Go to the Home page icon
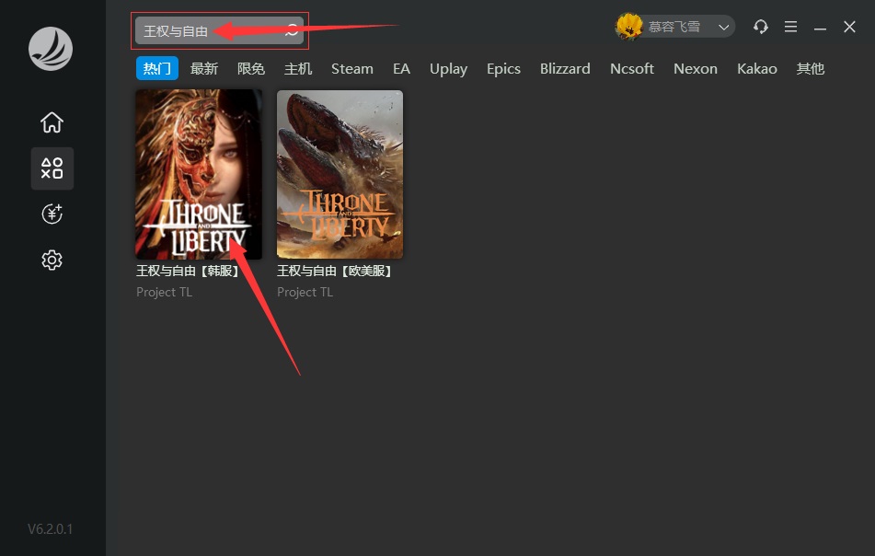This screenshot has width=875, height=556. [52, 122]
